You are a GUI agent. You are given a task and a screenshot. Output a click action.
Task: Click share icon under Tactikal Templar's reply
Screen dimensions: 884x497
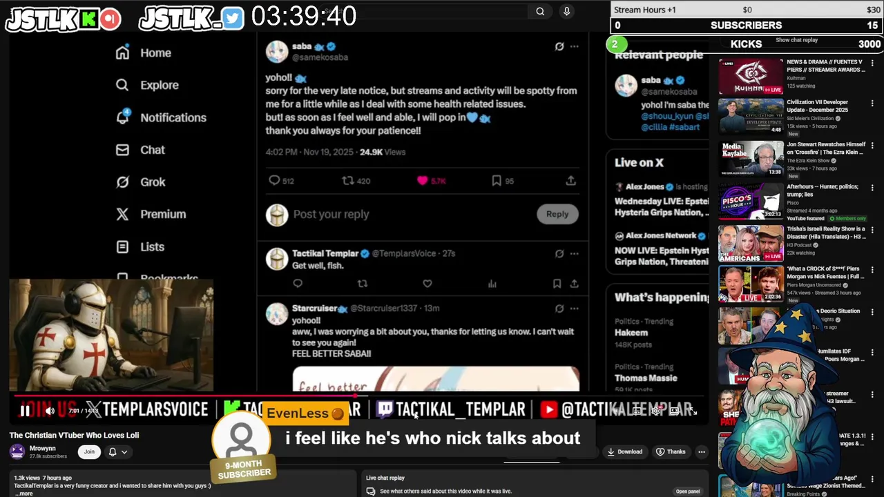point(574,284)
